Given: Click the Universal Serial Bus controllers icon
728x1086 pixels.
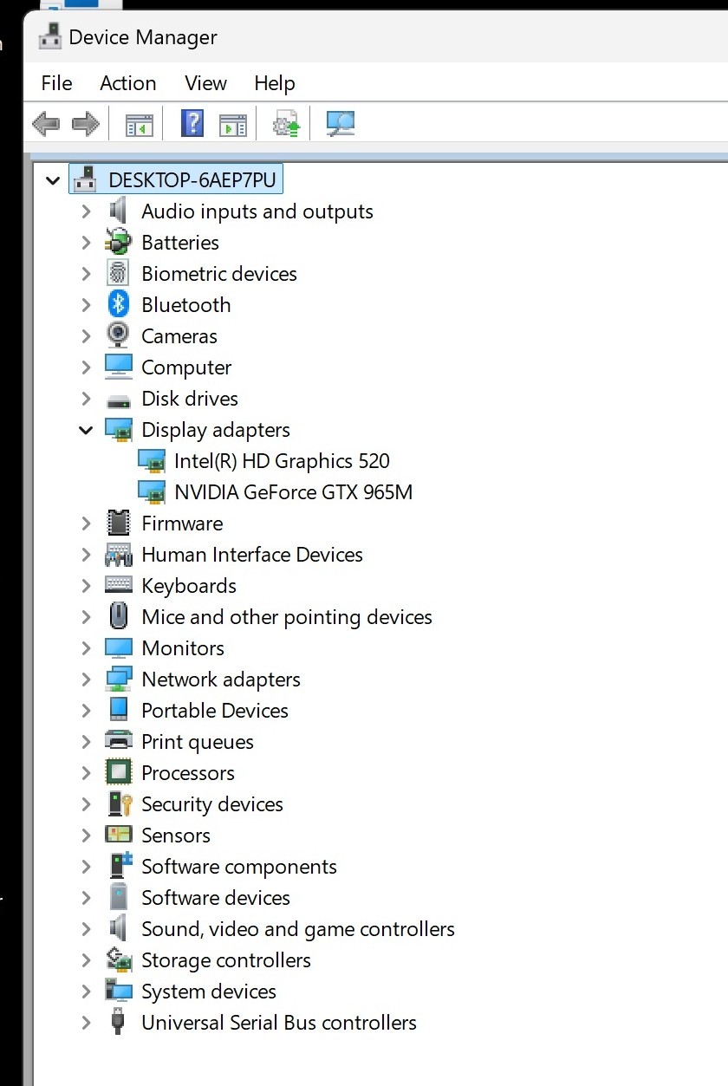Looking at the screenshot, I should point(119,1022).
